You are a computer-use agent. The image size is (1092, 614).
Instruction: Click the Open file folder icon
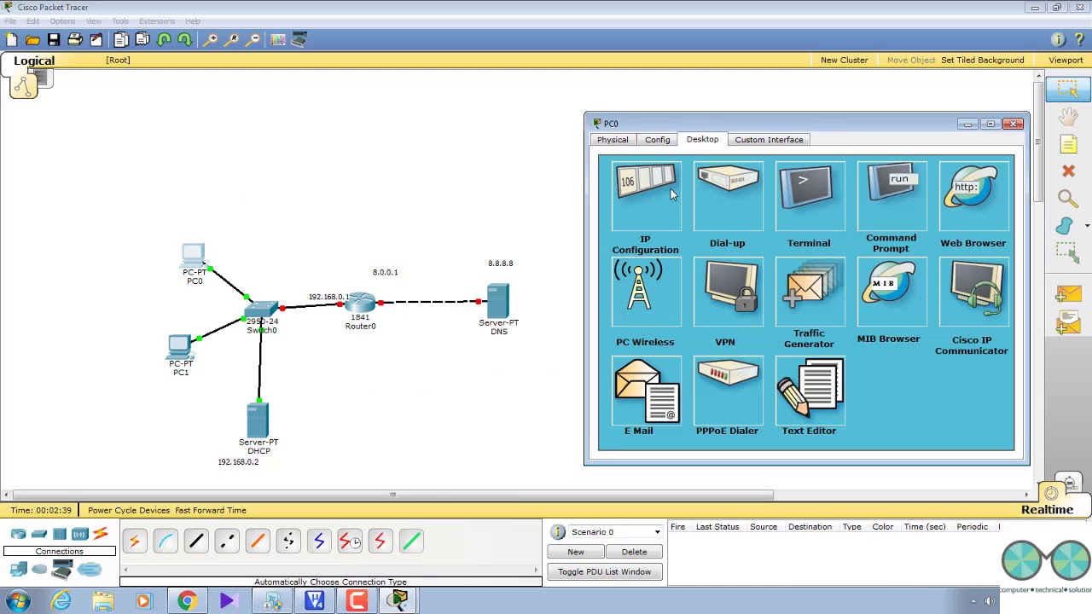(x=32, y=39)
